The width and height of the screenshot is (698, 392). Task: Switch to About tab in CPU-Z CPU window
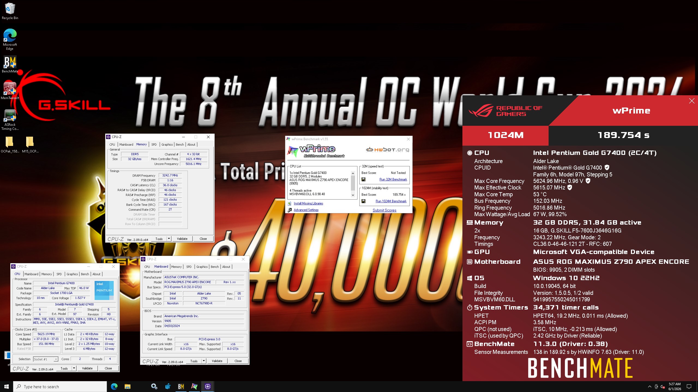[x=96, y=274]
